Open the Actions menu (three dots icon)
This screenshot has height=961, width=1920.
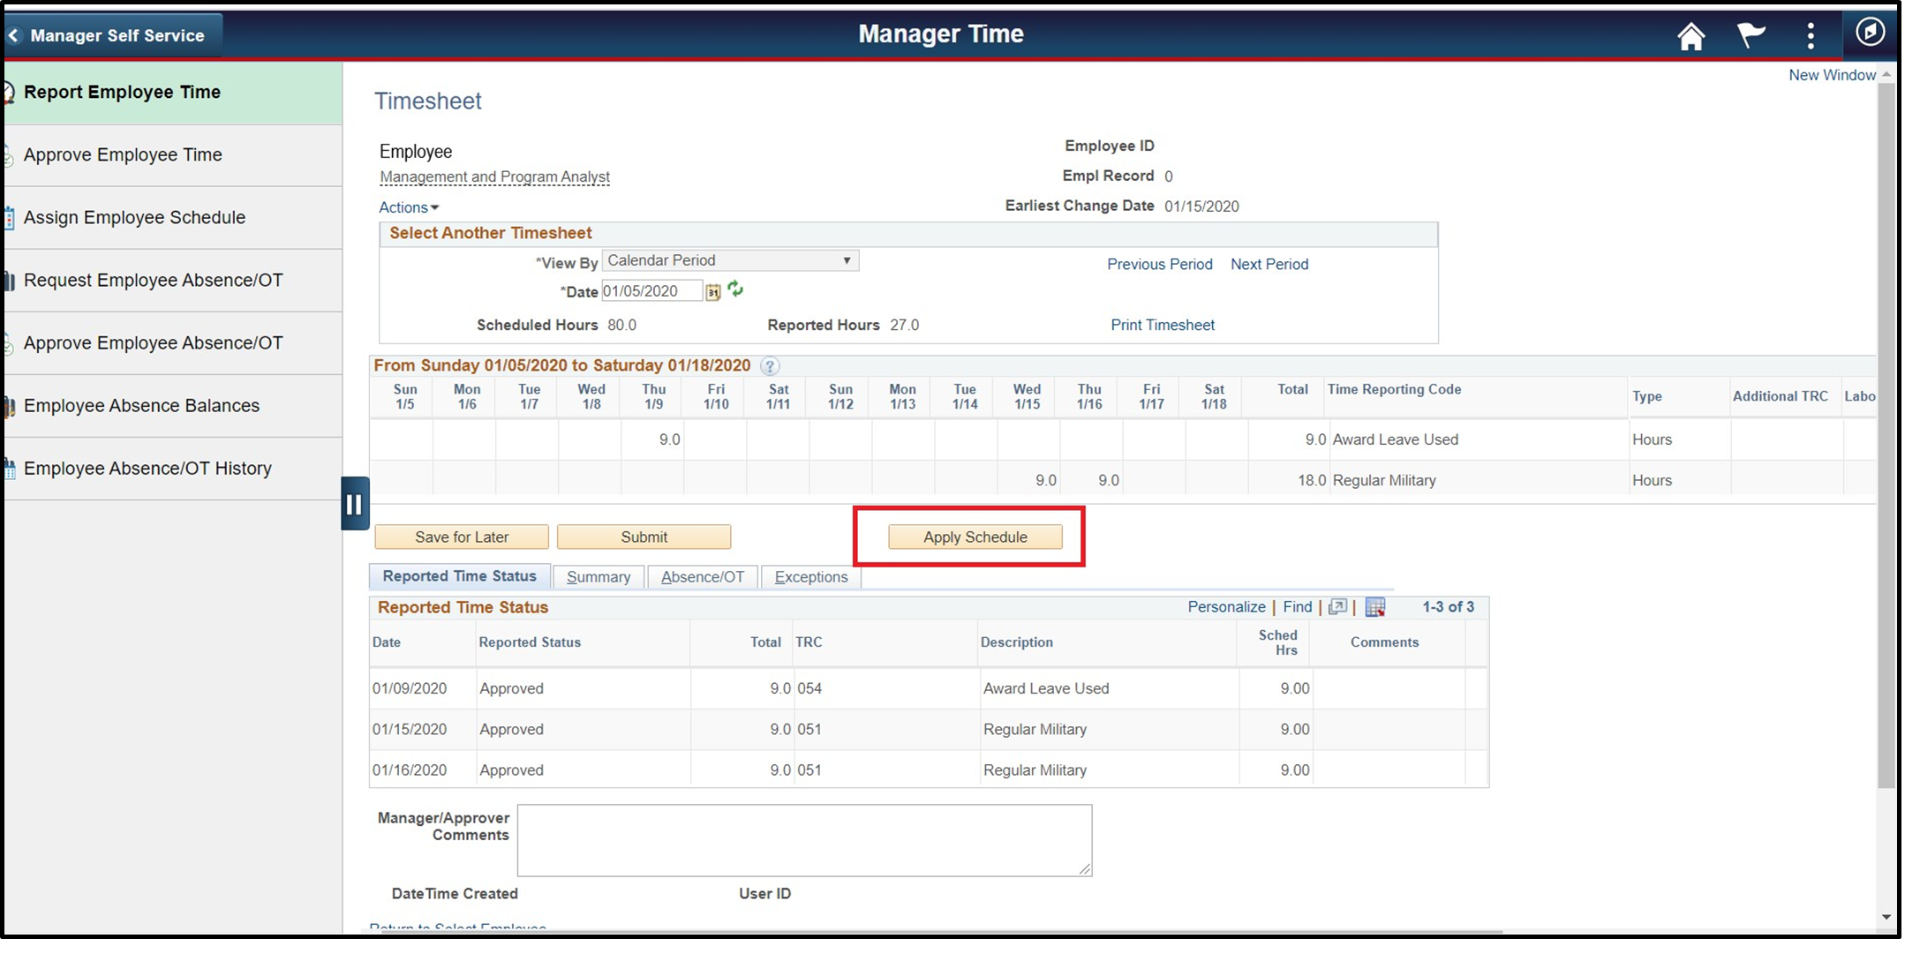pyautogui.click(x=1811, y=34)
